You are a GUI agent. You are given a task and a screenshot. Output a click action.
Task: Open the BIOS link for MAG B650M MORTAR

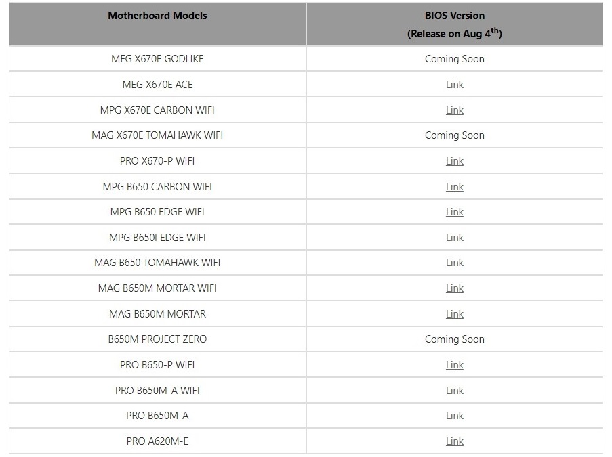point(454,314)
